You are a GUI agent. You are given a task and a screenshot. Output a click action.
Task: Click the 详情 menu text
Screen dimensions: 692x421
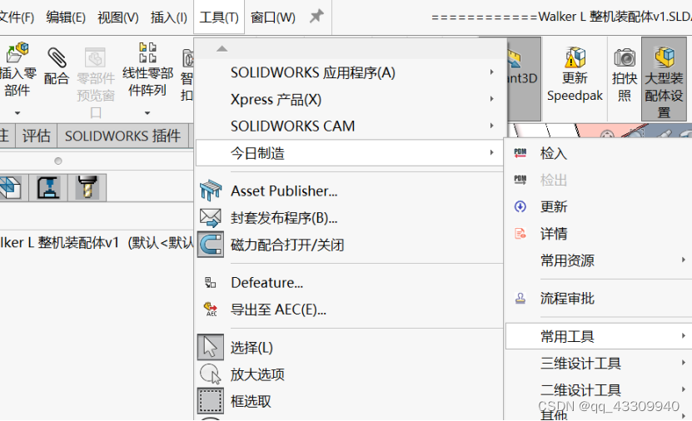point(554,233)
